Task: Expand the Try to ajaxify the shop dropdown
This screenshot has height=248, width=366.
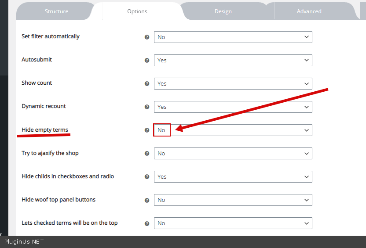Action: [233, 154]
